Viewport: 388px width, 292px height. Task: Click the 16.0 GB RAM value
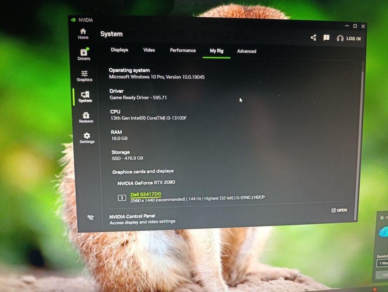coord(119,138)
